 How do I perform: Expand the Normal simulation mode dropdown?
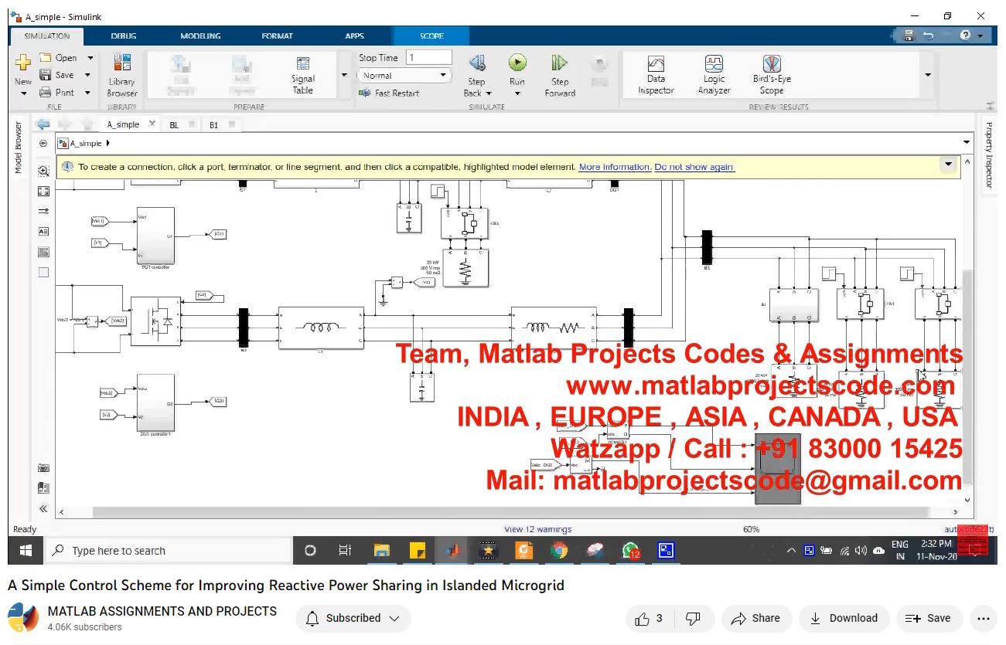[x=443, y=76]
